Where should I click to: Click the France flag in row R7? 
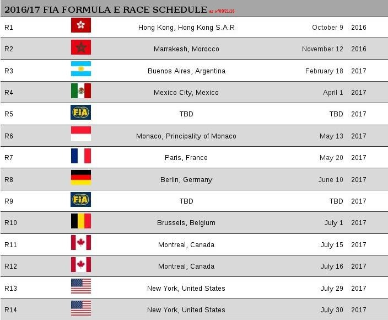point(81,156)
